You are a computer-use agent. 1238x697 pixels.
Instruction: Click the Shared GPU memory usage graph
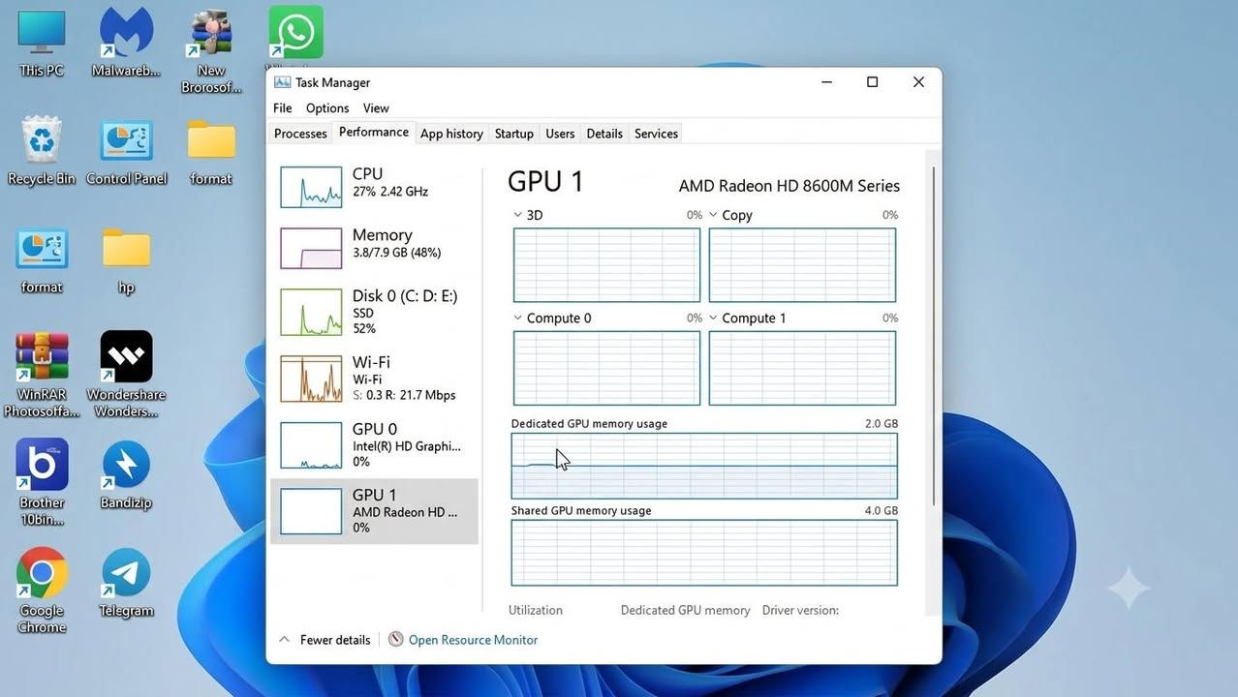pyautogui.click(x=704, y=553)
